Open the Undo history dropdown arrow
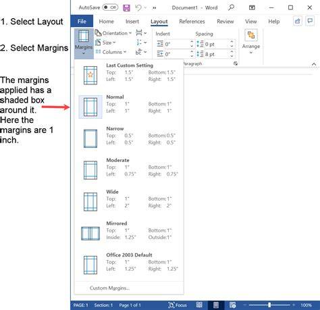The width and height of the screenshot is (320, 310). (x=145, y=8)
